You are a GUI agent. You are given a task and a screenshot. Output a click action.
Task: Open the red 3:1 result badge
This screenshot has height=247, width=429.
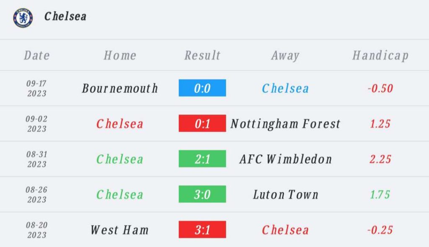[x=202, y=229]
